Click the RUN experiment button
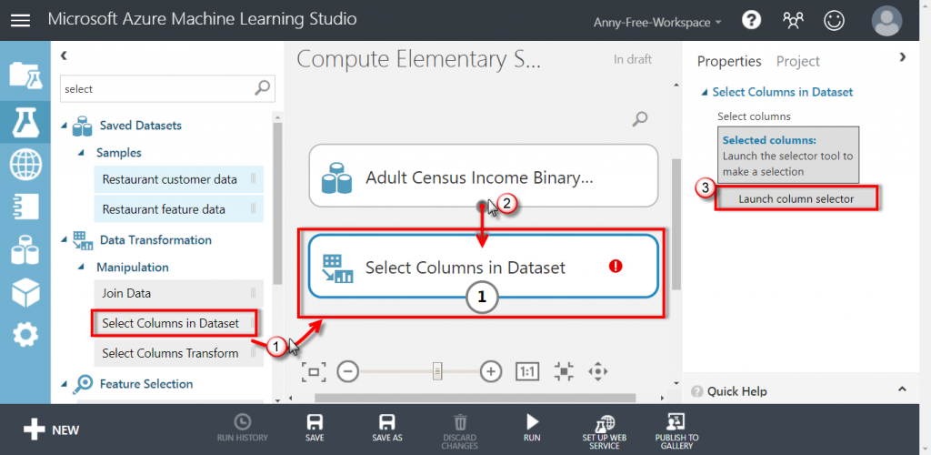This screenshot has width=931, height=455. click(532, 428)
